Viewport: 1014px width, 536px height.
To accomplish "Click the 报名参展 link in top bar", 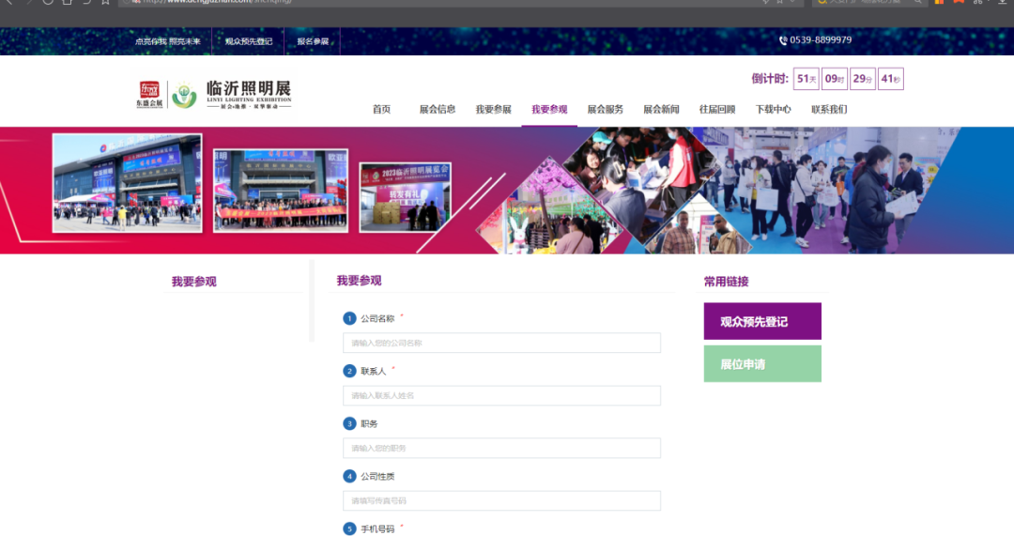I will tap(313, 41).
